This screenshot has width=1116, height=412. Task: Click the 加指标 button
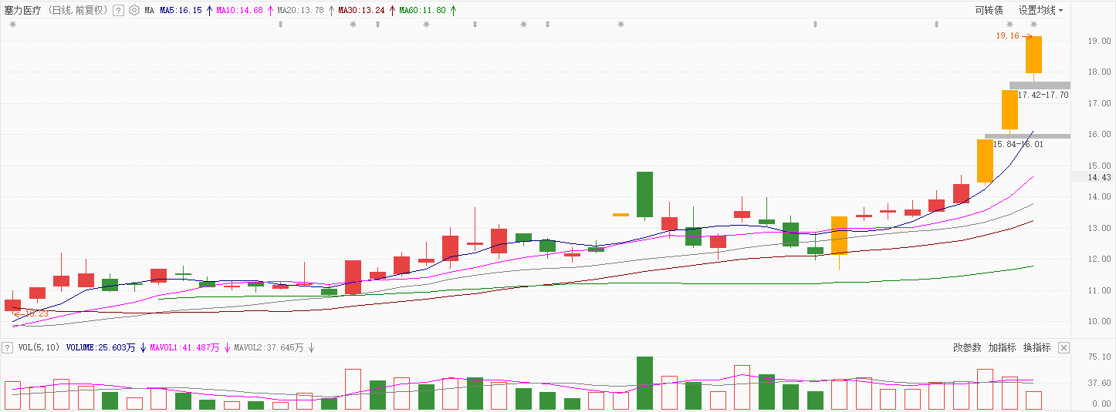coord(1002,348)
